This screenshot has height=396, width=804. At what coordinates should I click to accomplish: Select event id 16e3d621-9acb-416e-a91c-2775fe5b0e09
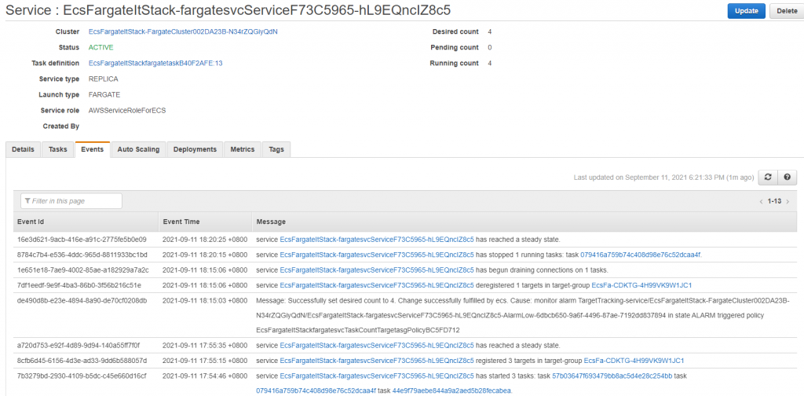coord(82,239)
